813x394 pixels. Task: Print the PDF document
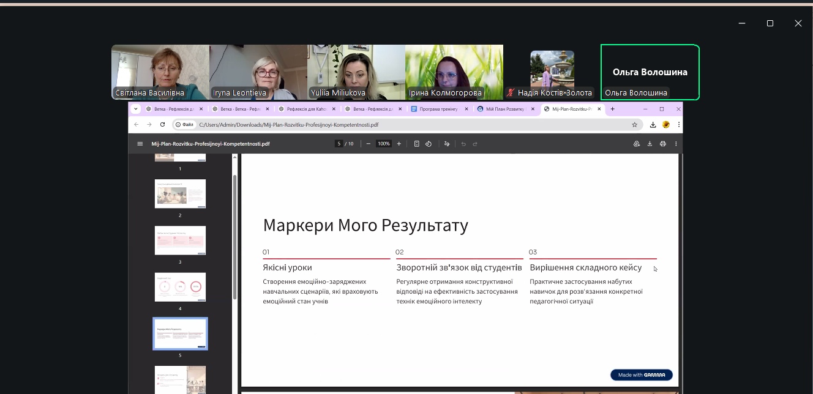tap(663, 144)
